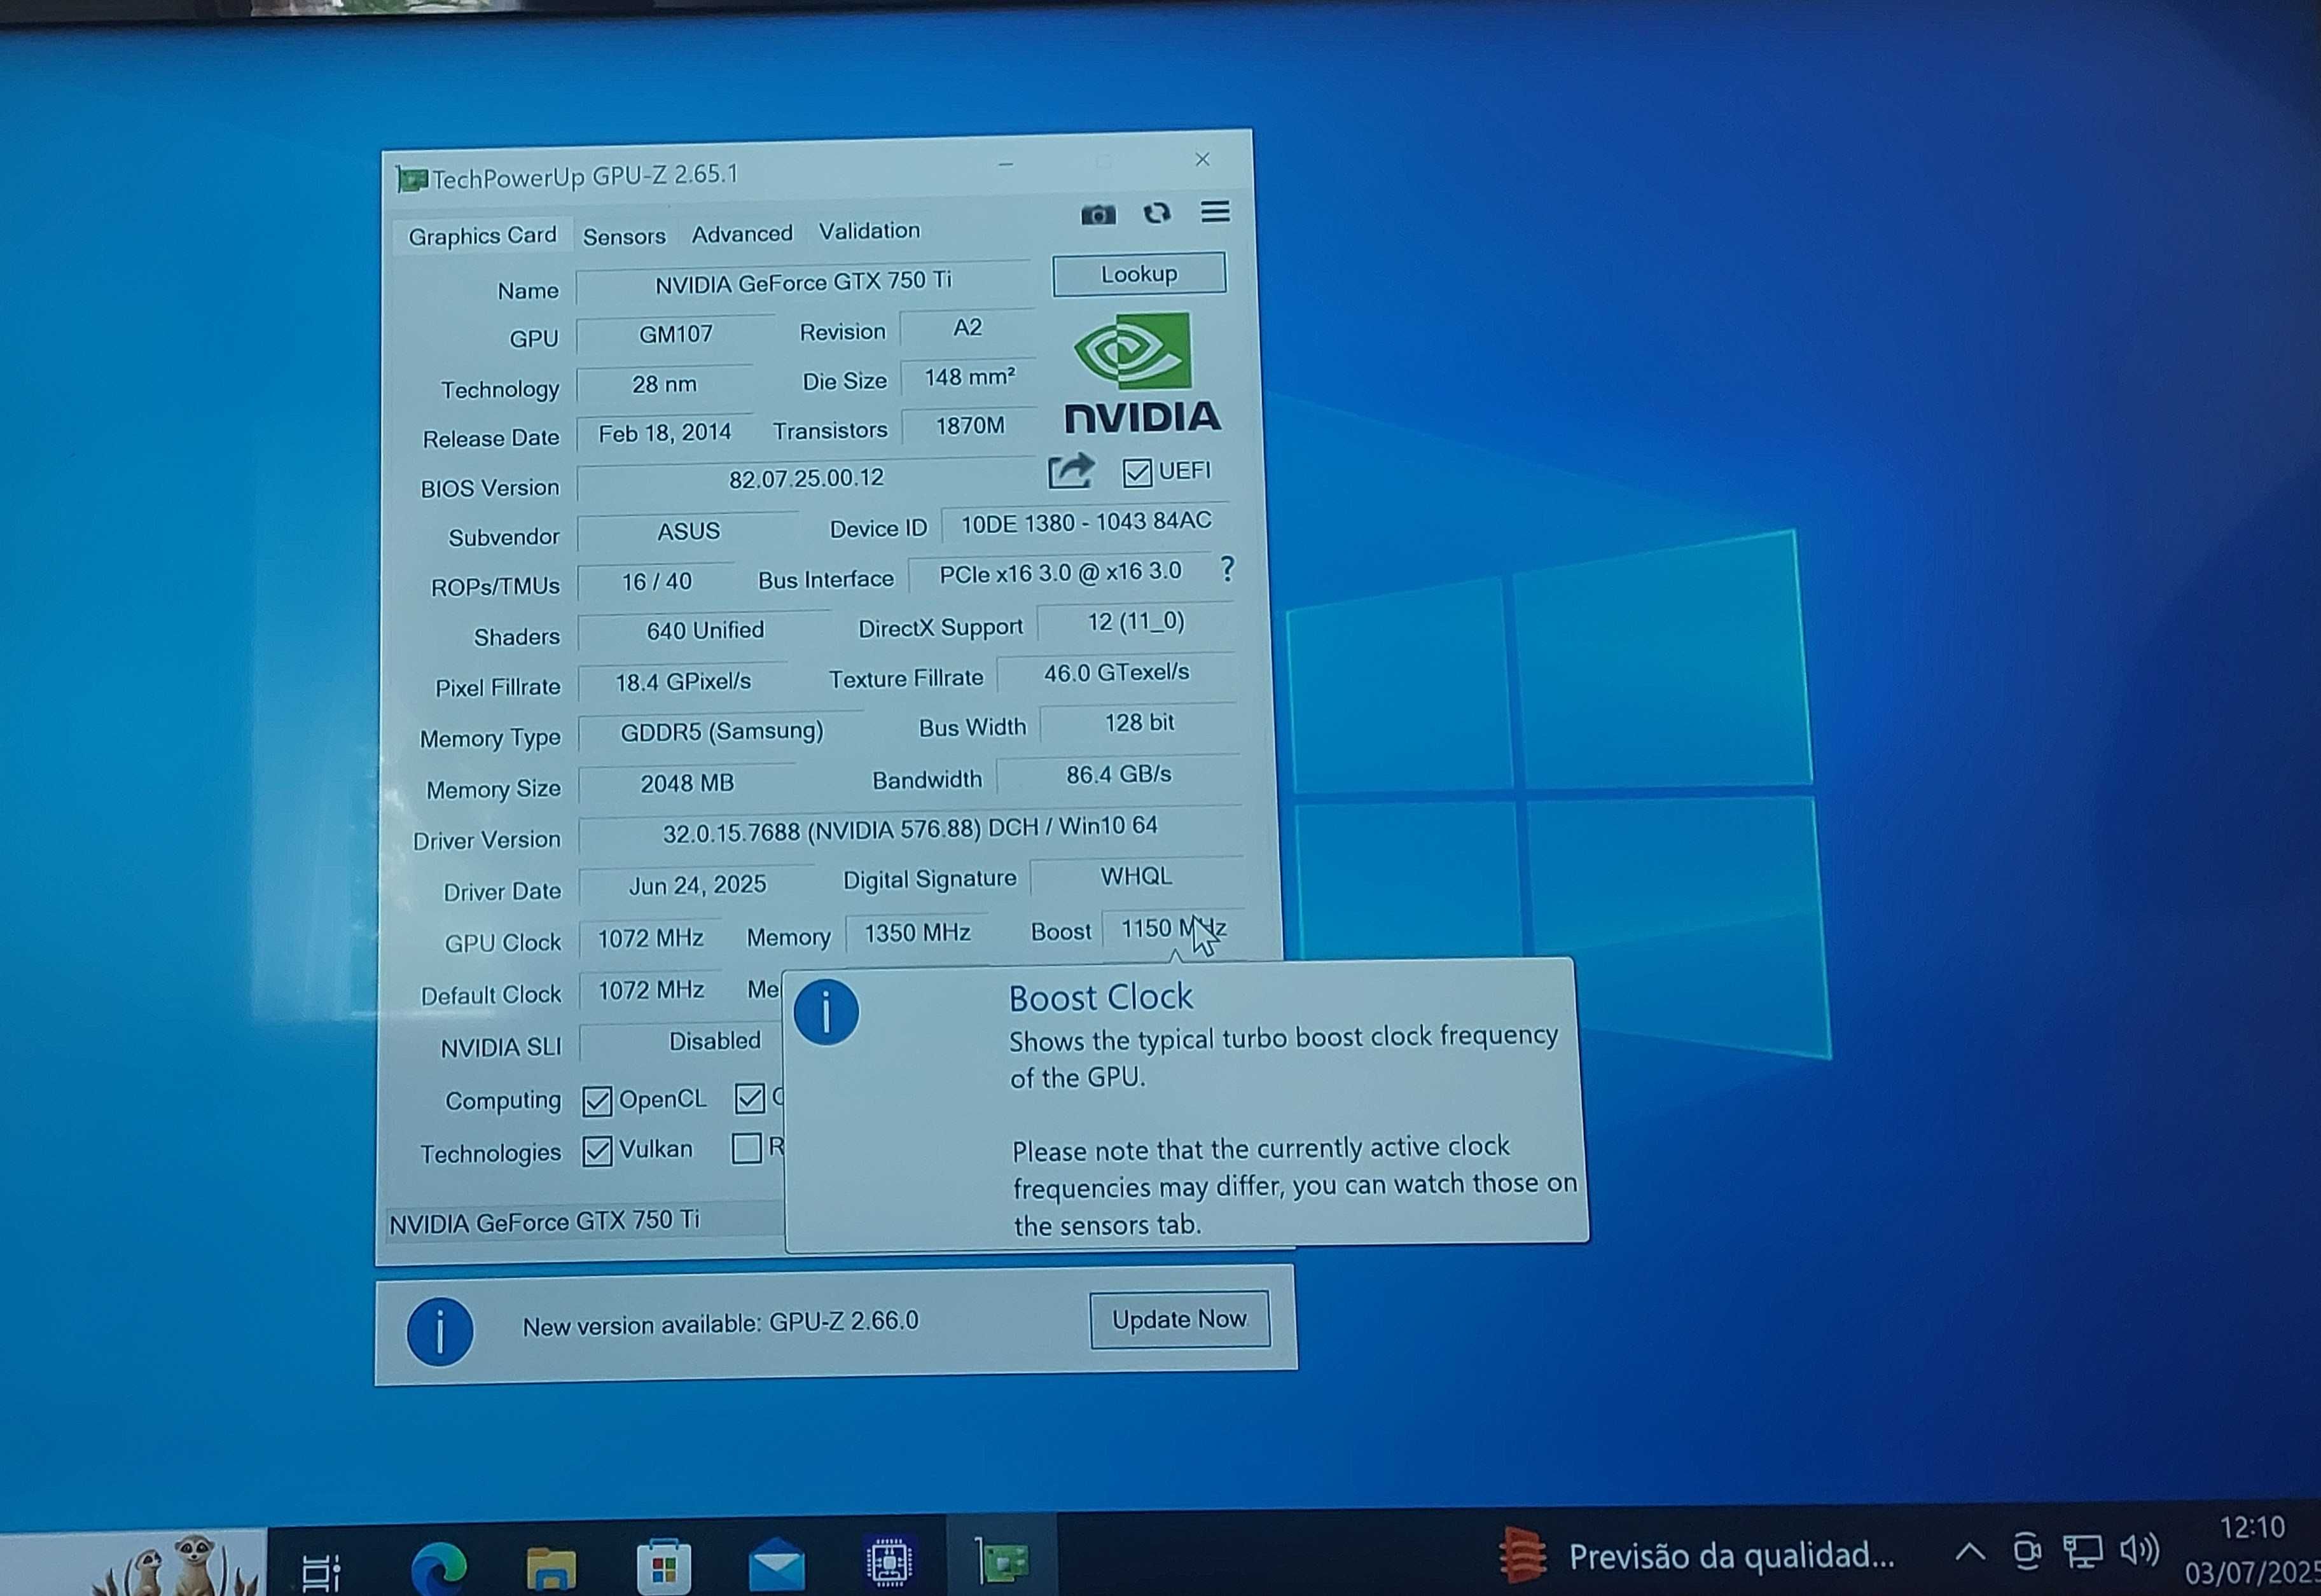Click the GPU-Z taskbar icon
2321x1596 pixels.
pyautogui.click(x=1002, y=1561)
